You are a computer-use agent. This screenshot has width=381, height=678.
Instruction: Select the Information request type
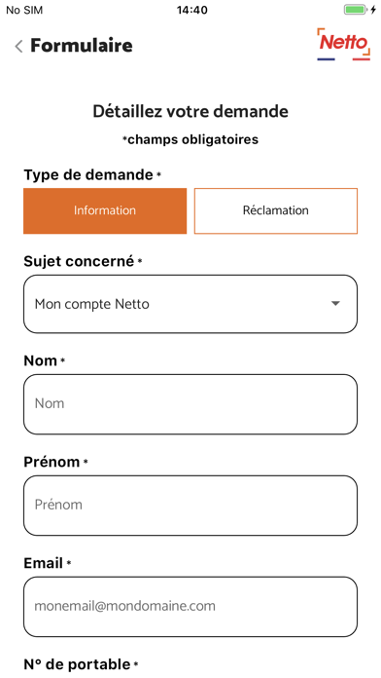tap(105, 210)
